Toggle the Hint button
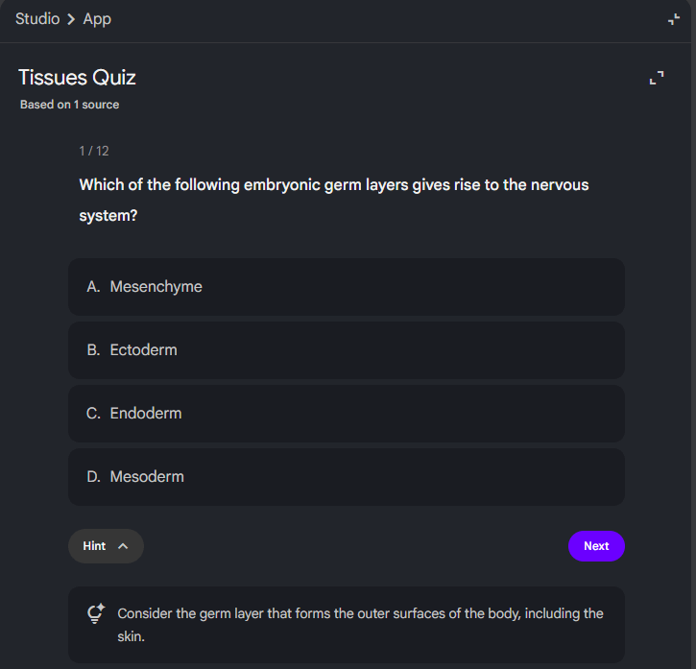696x669 pixels. 106,546
